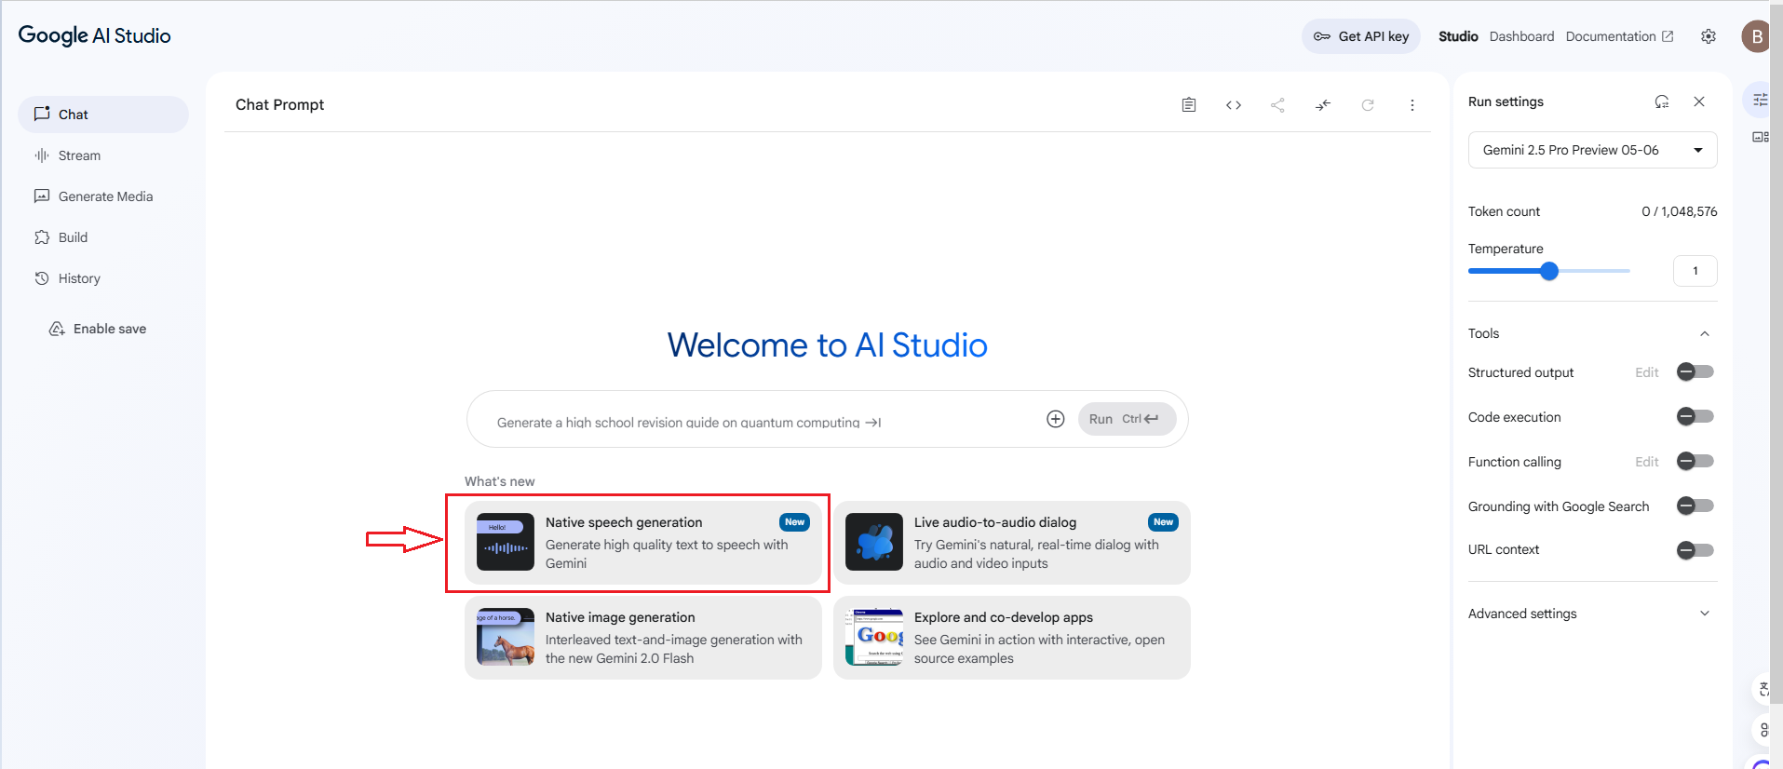1783x769 pixels.
Task: Open user account avatar B
Action: (x=1756, y=36)
